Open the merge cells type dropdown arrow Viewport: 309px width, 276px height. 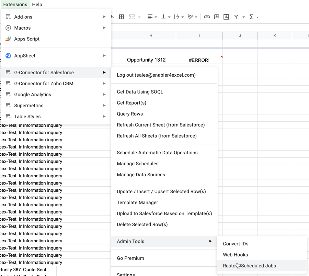pos(139,17)
